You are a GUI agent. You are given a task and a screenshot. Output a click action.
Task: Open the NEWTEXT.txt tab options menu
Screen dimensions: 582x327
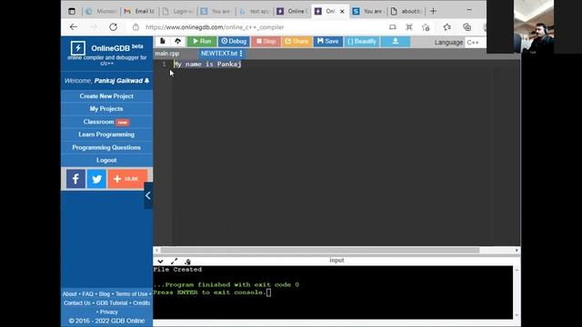pos(241,54)
